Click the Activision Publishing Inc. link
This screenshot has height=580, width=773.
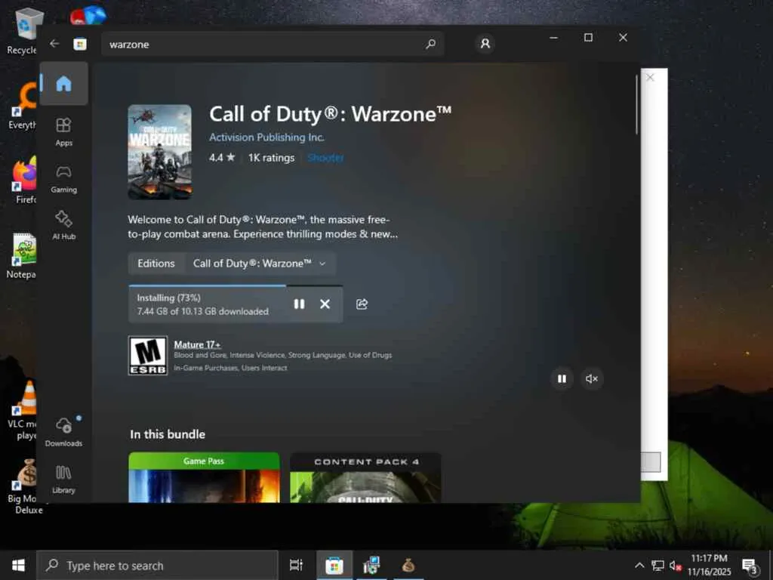tap(266, 137)
